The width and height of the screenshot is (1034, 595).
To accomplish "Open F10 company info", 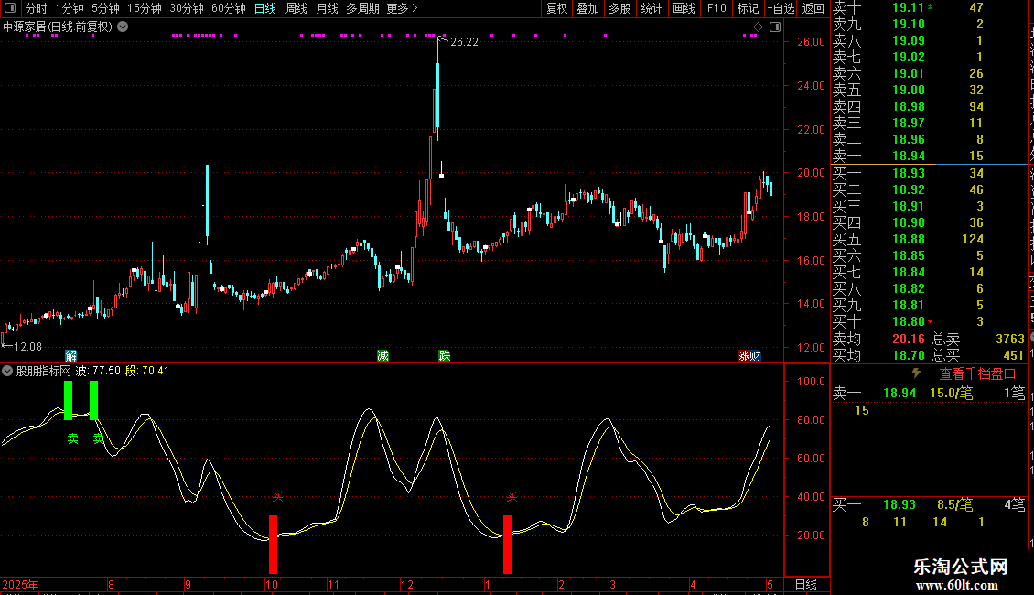I will pos(716,8).
